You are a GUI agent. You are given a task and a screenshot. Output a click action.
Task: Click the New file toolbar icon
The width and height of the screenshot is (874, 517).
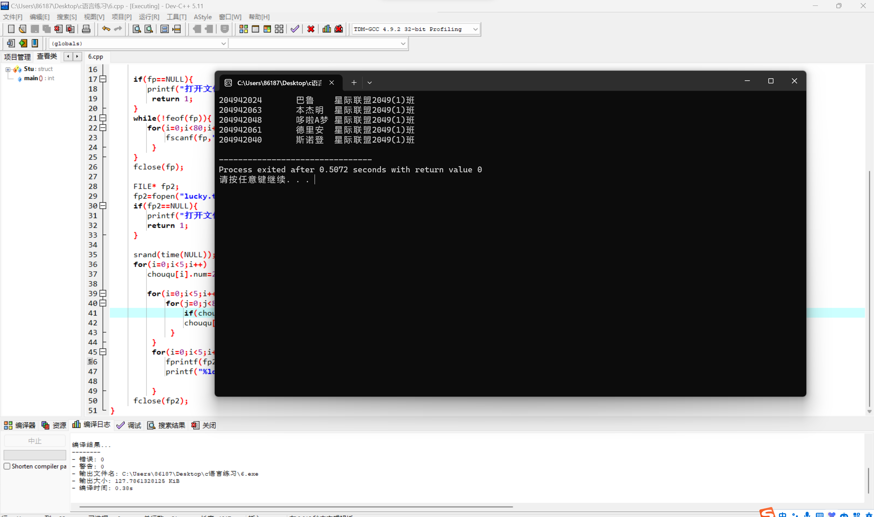(x=11, y=29)
